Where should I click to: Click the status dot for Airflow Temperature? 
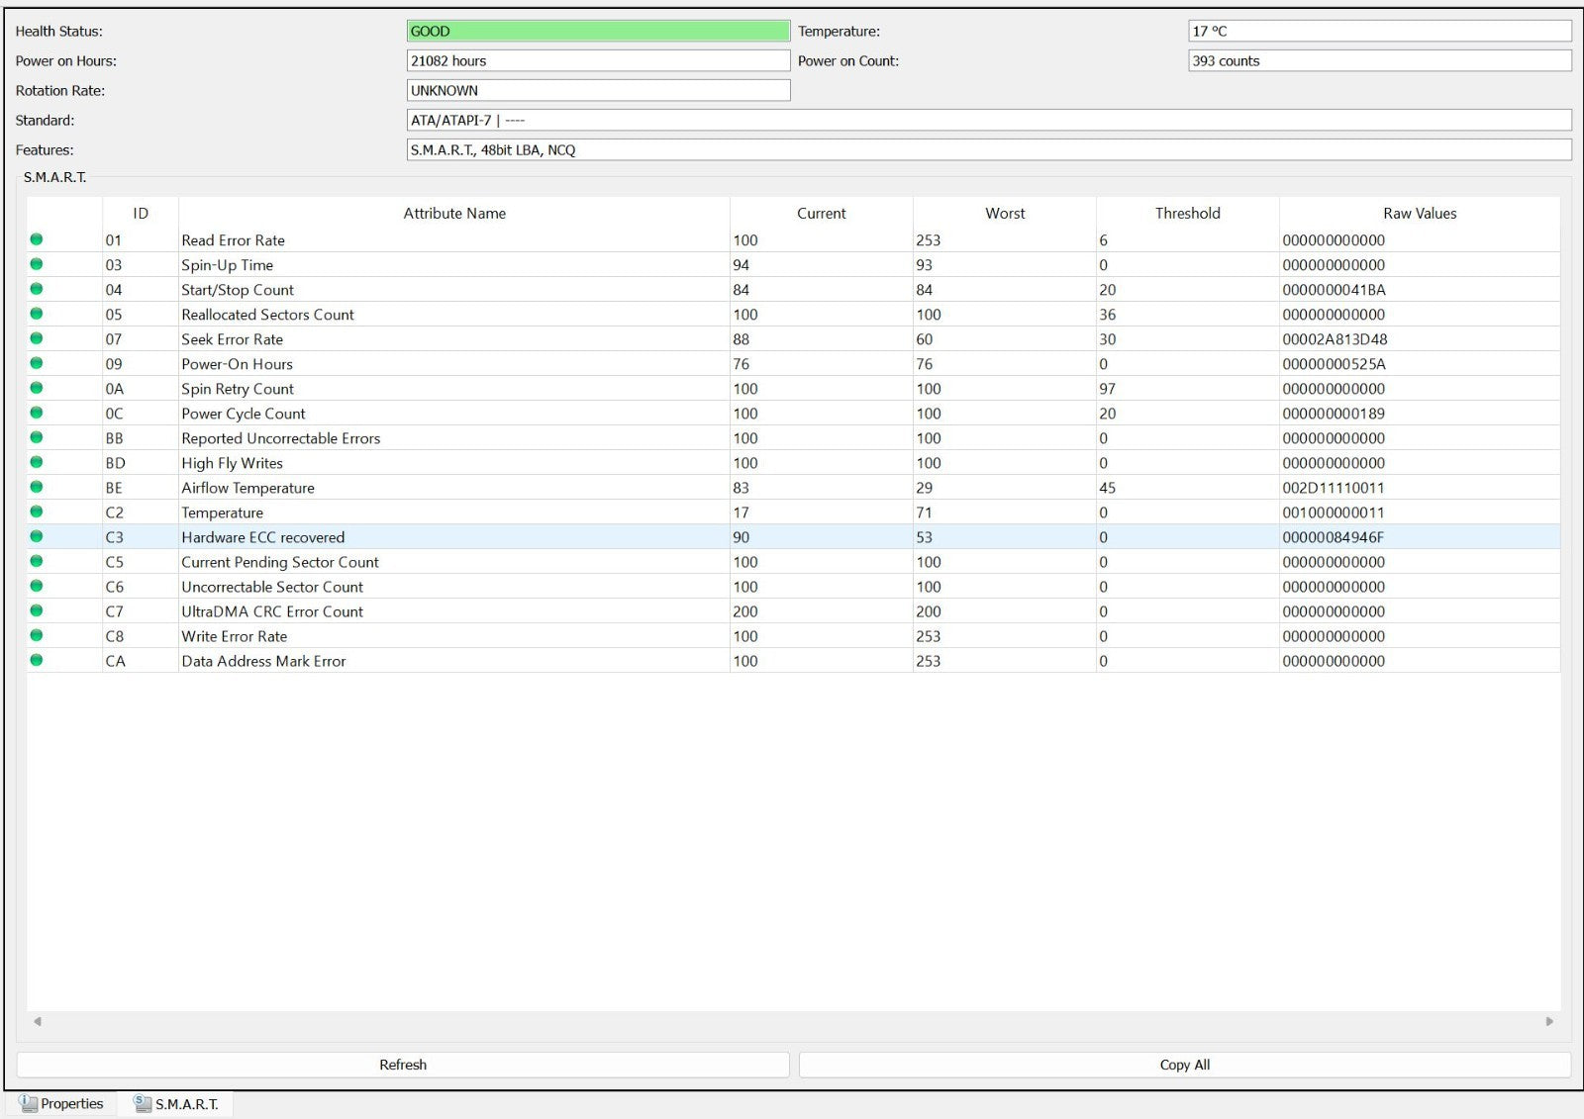(37, 487)
